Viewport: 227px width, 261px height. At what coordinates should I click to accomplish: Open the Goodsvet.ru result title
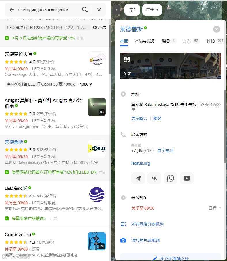coord(18,235)
